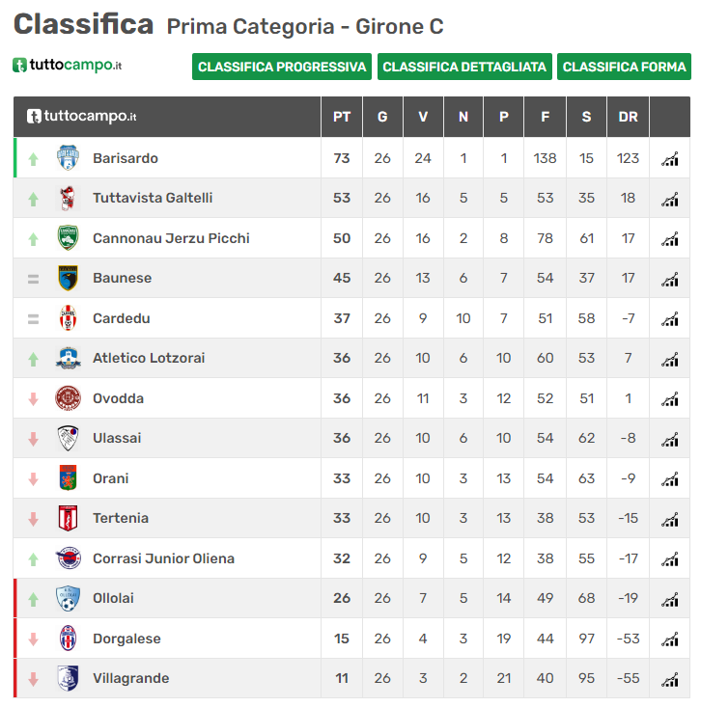
Task: Open the trend chart icon for Barisardo
Action: click(x=670, y=159)
